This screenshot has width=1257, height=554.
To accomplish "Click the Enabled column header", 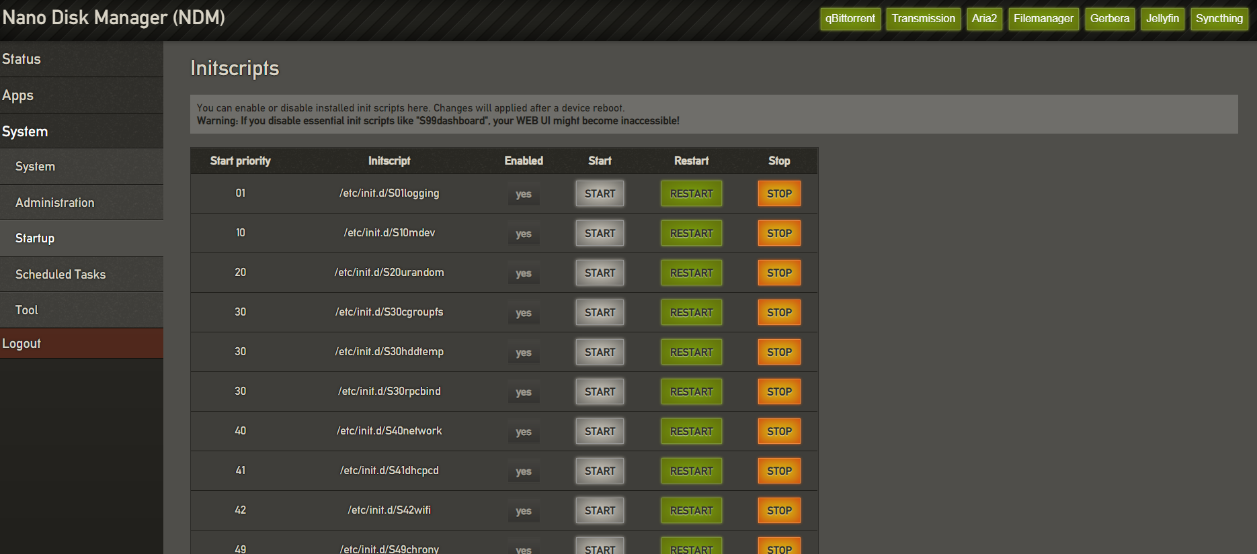I will click(x=524, y=161).
